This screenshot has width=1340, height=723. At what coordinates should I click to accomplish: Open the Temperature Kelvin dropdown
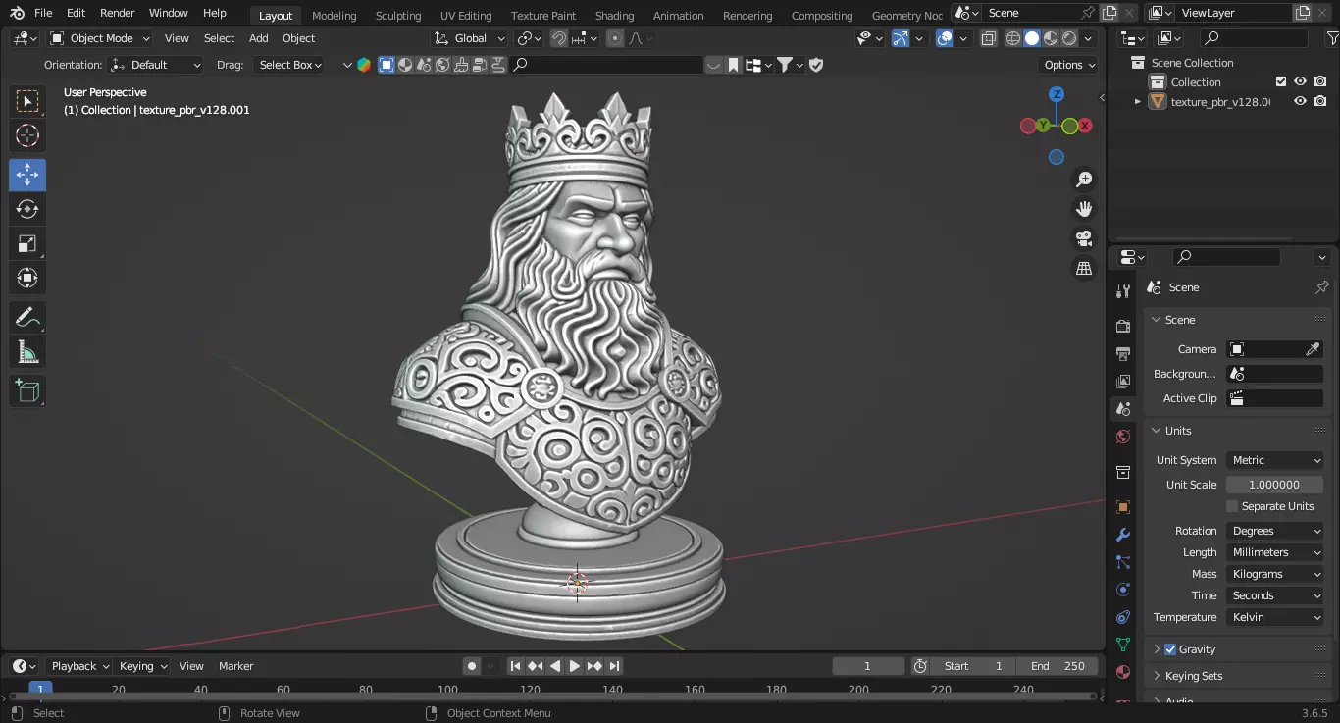click(x=1275, y=617)
